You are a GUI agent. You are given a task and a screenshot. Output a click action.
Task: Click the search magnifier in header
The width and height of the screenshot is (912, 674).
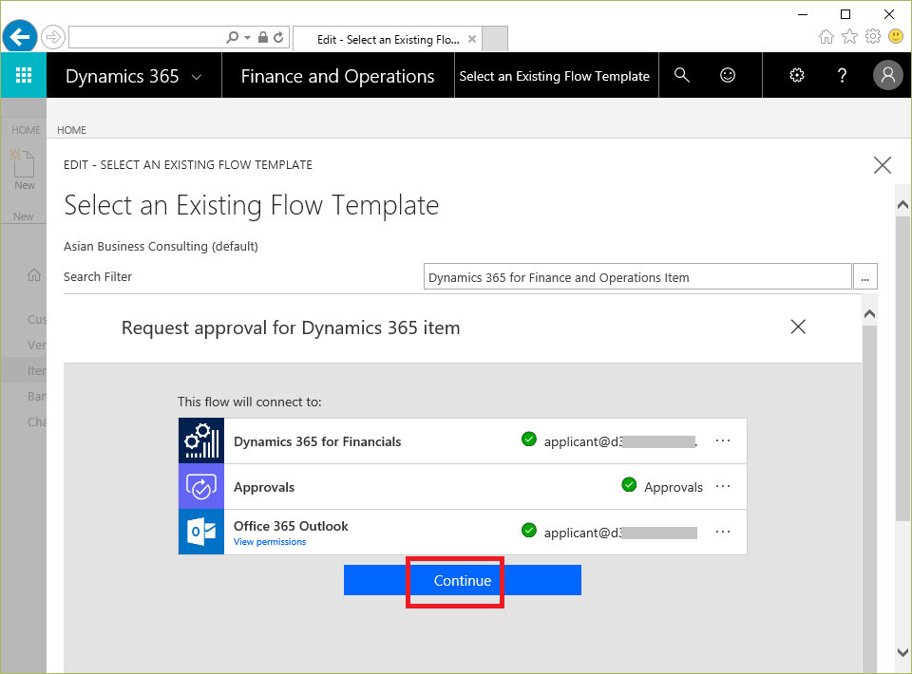pyautogui.click(x=681, y=76)
